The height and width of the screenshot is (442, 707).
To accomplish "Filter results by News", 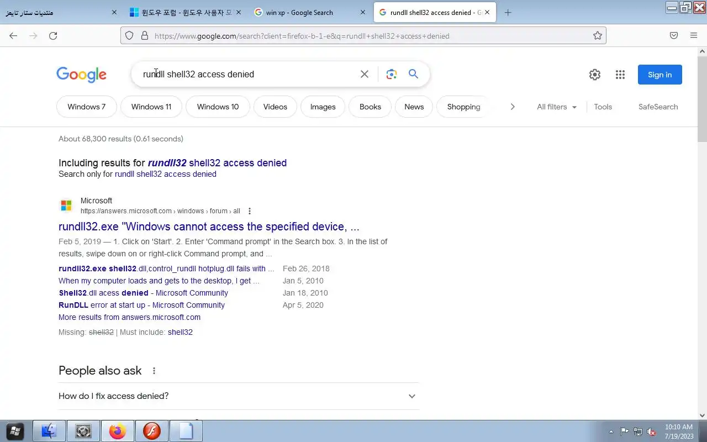I will (414, 107).
